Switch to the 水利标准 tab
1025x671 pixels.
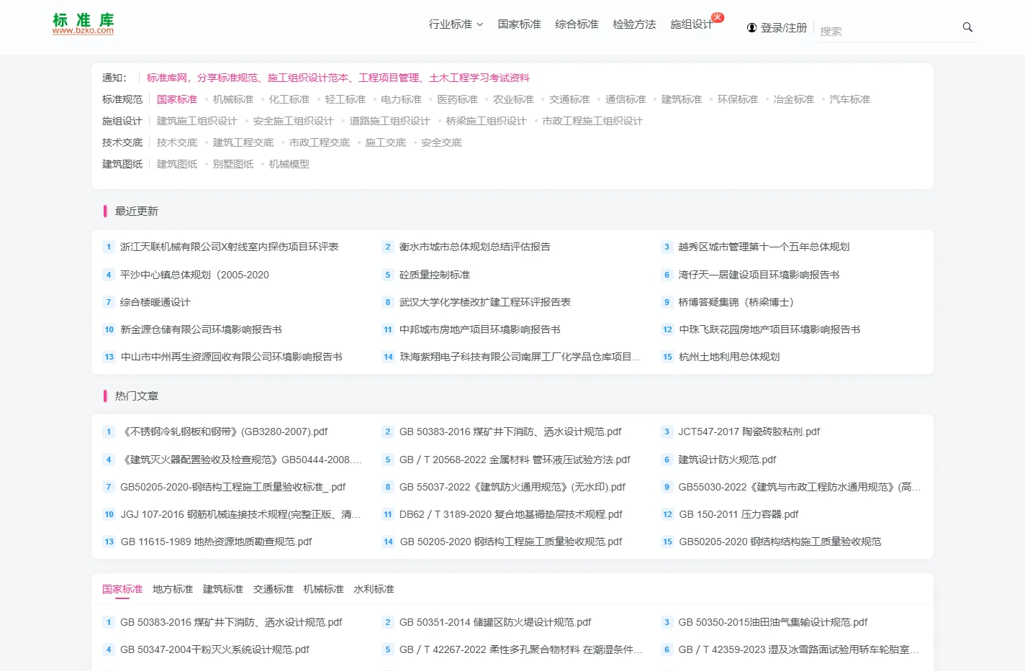click(374, 589)
